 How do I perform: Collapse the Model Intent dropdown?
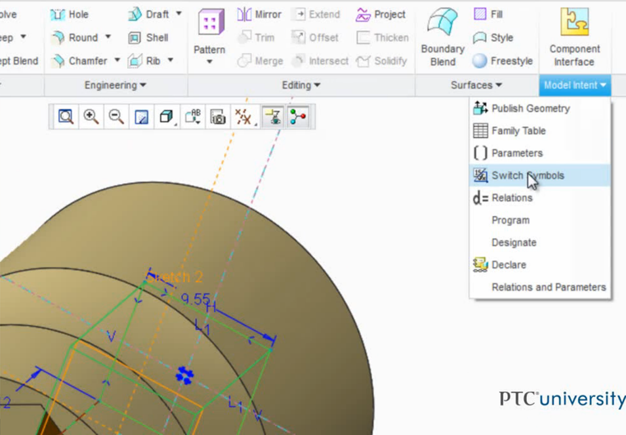(575, 85)
